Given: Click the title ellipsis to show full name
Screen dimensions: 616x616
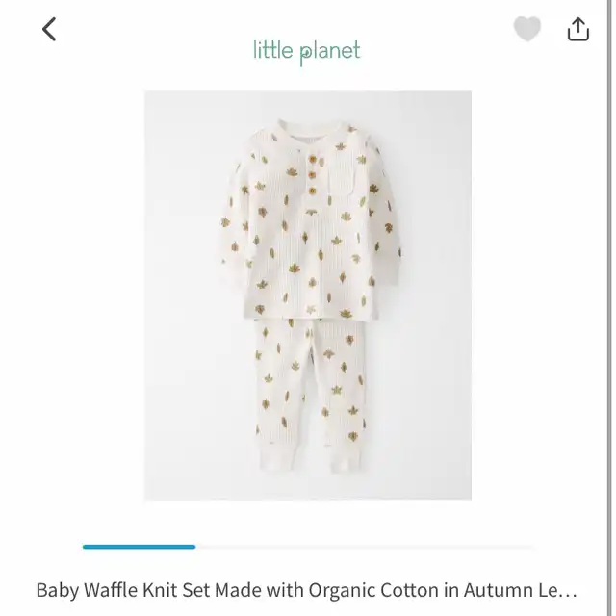Looking at the screenshot, I should (x=570, y=591).
